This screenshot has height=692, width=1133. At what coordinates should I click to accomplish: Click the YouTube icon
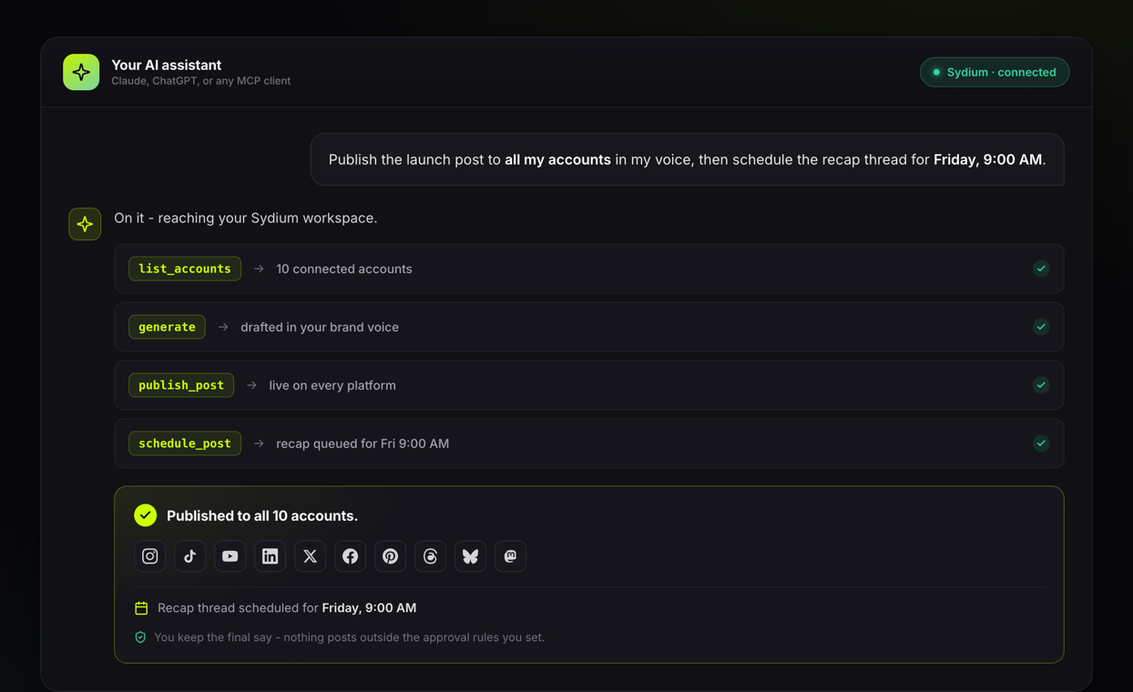230,556
